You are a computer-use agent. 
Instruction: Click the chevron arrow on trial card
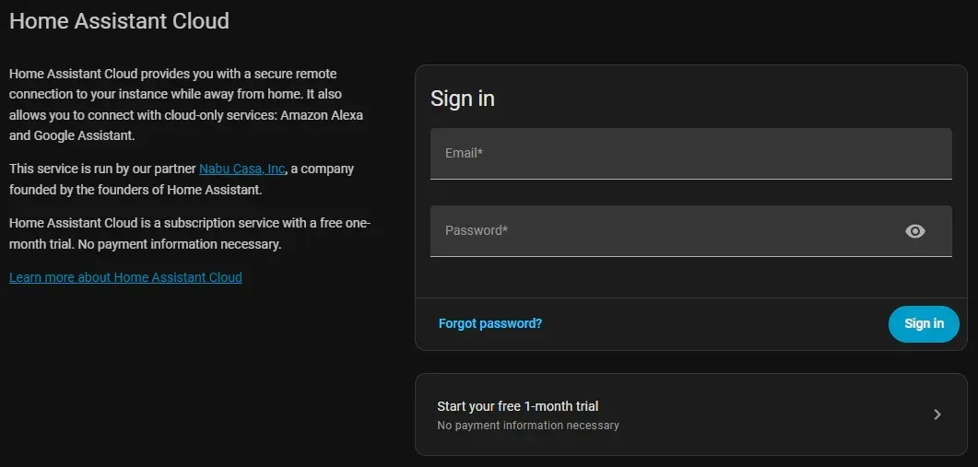point(937,414)
